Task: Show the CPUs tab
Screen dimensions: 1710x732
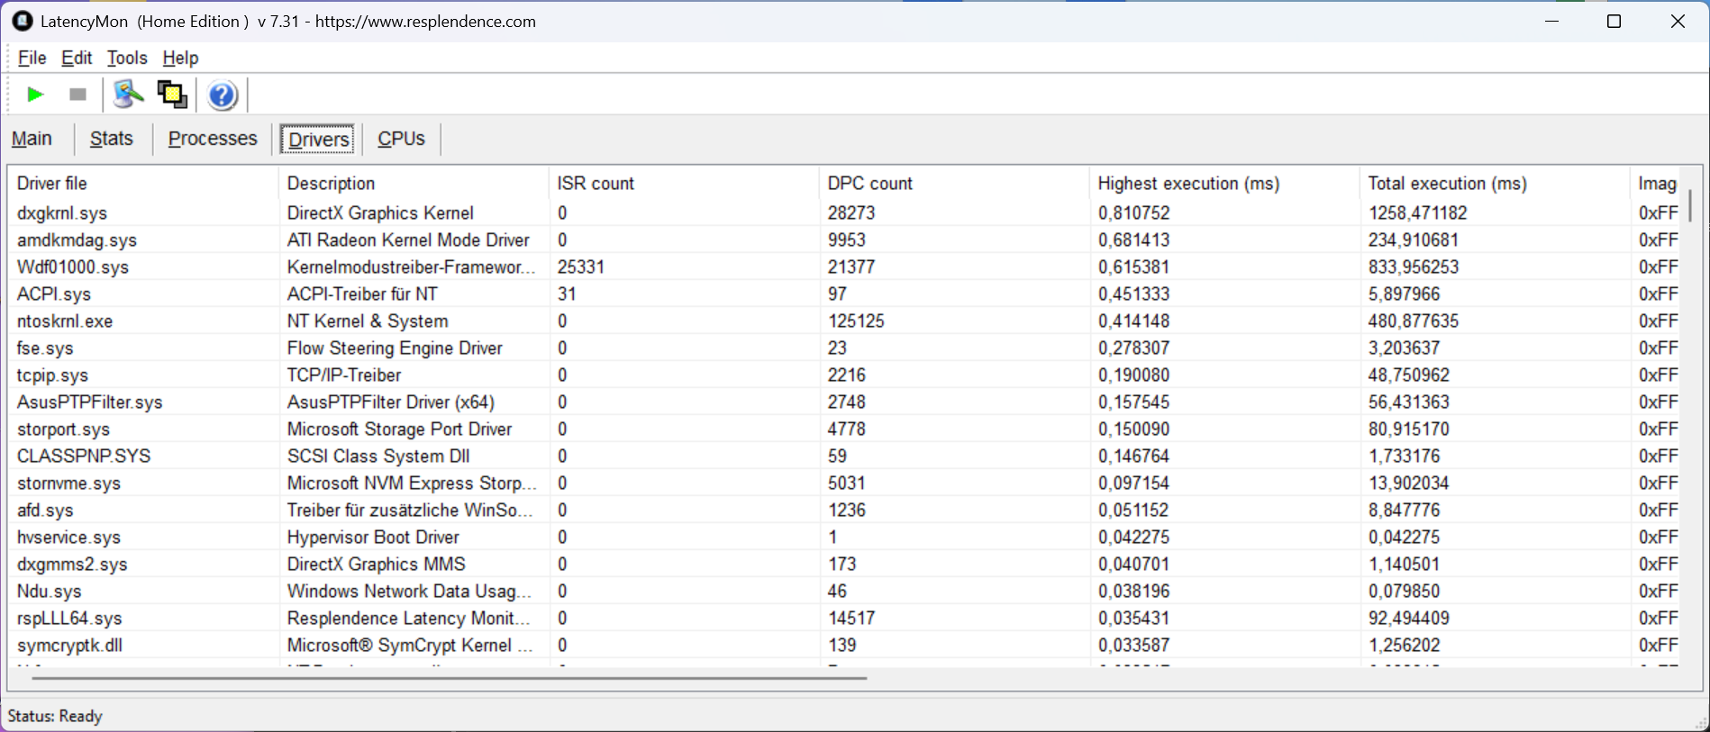Action: 401,139
